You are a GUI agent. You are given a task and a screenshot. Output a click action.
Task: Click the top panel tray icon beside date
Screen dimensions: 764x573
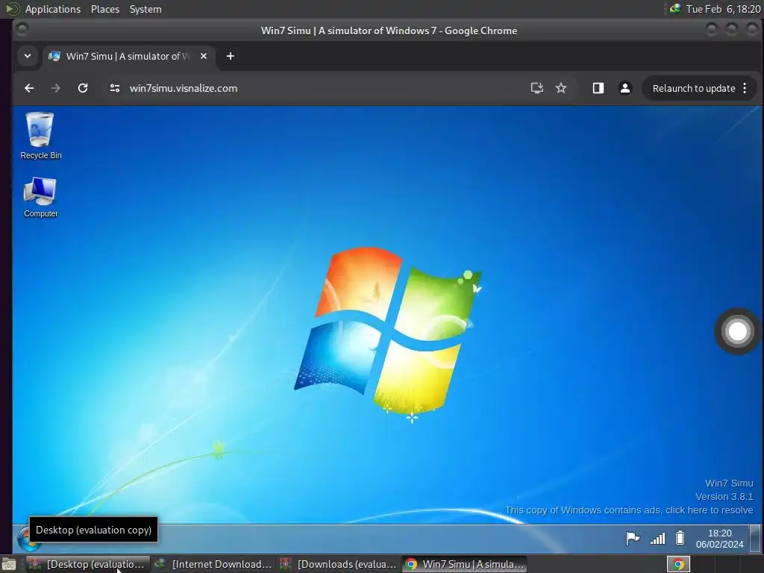click(675, 8)
